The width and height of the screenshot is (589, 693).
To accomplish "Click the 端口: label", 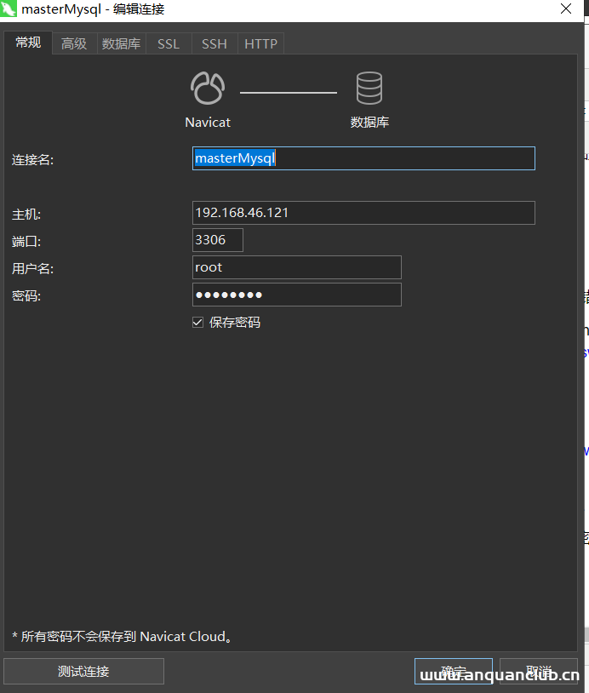I will [x=26, y=241].
